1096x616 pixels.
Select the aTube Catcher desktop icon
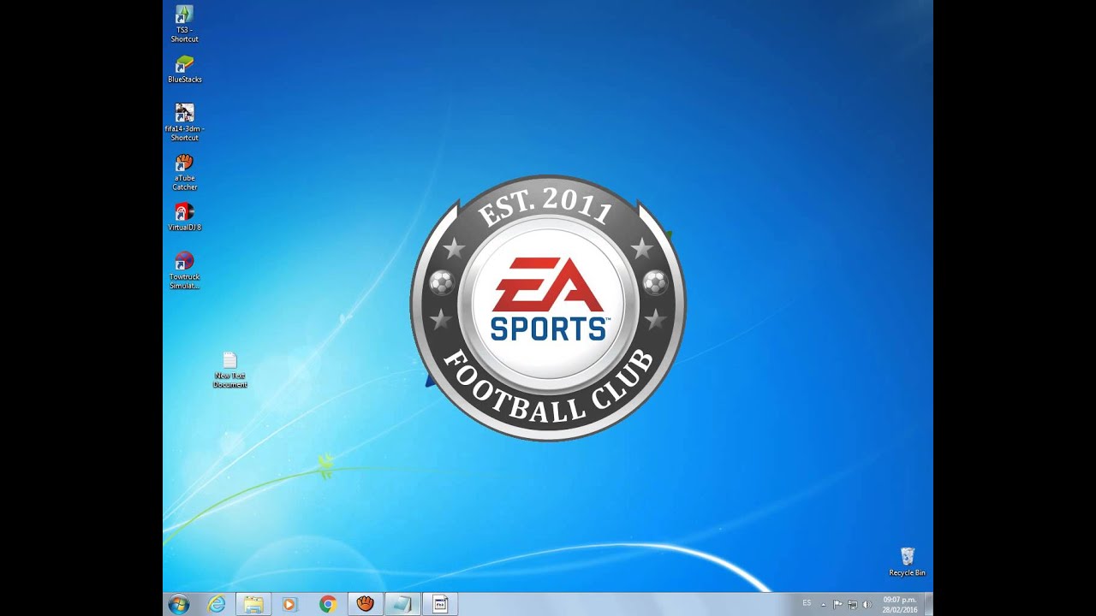(x=184, y=172)
